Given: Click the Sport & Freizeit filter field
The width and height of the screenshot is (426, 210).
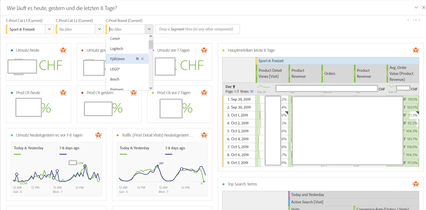Looking at the screenshot, I should pyautogui.click(x=26, y=29).
